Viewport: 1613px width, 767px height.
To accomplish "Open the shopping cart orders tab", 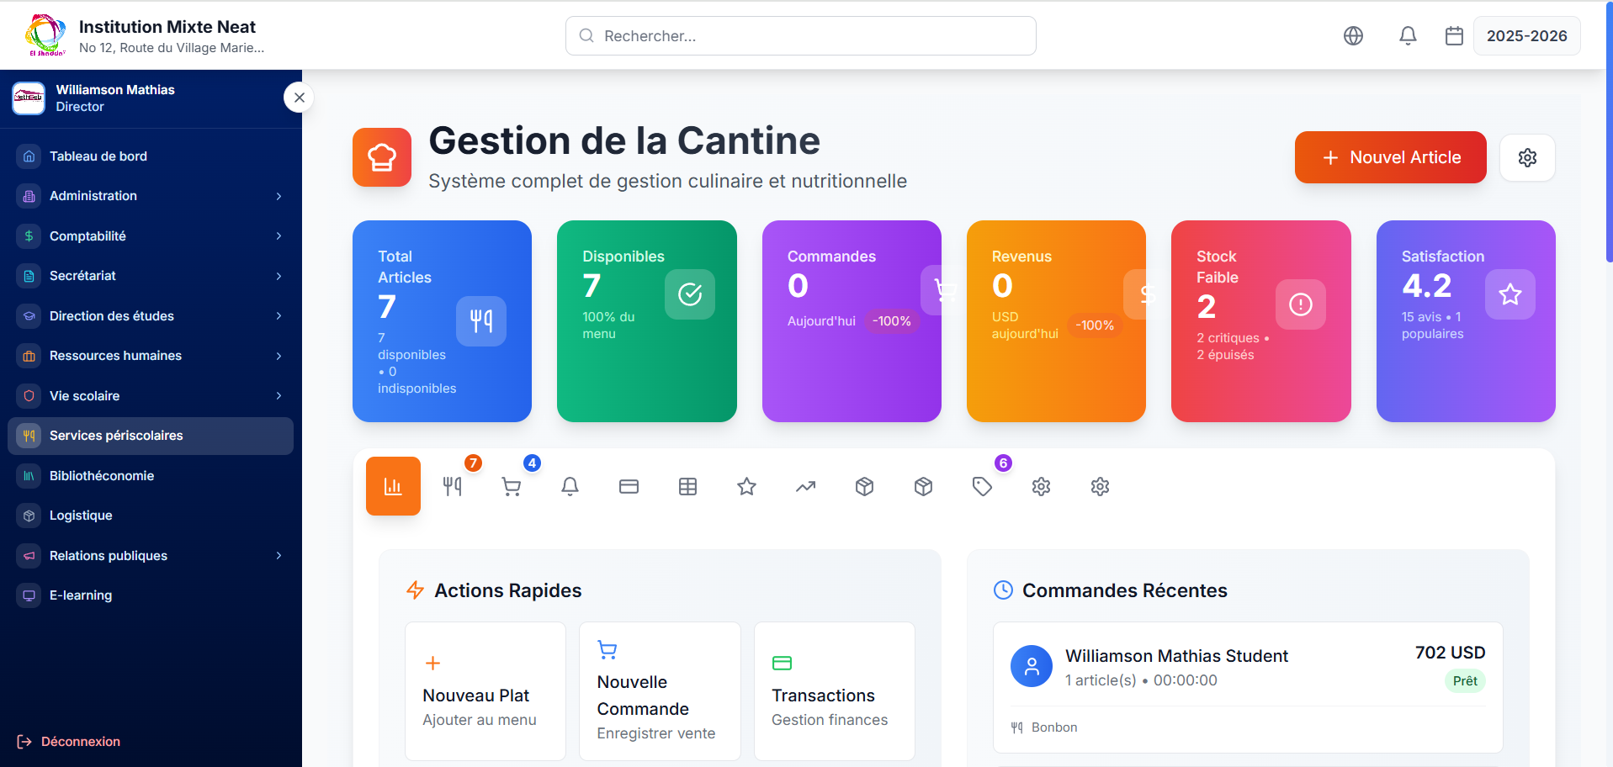I will click(x=511, y=486).
